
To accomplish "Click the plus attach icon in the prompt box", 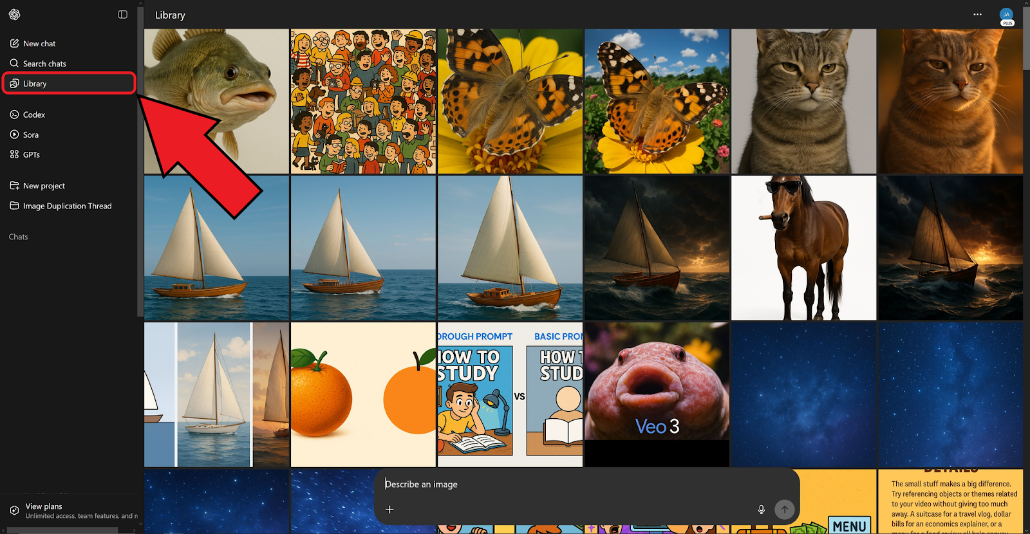I will click(x=389, y=510).
